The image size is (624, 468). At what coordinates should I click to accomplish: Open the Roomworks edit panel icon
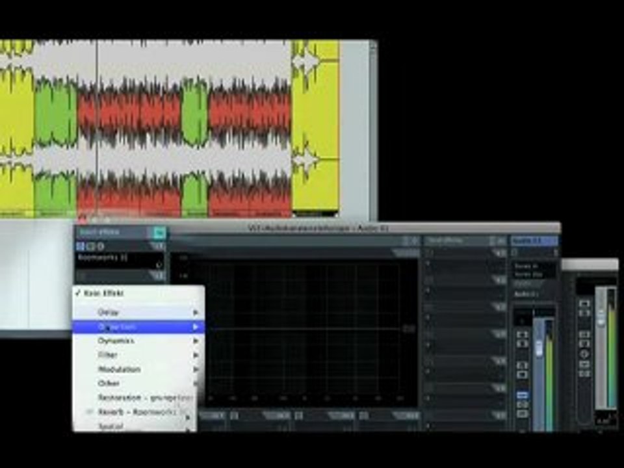click(159, 264)
